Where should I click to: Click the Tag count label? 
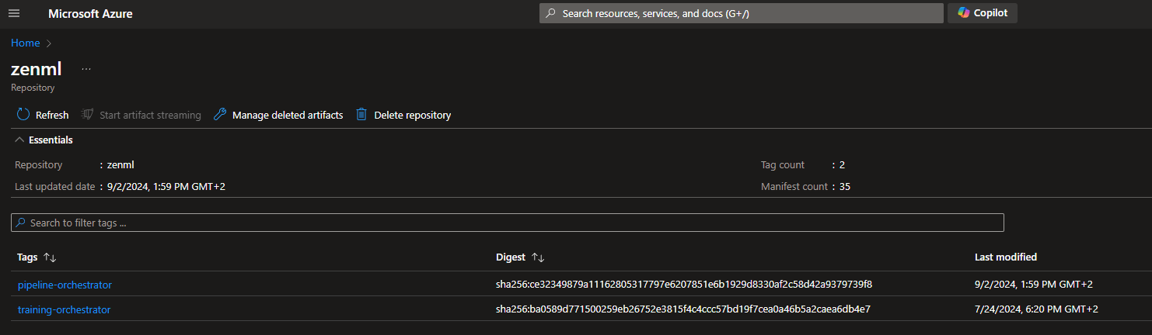pyautogui.click(x=783, y=165)
